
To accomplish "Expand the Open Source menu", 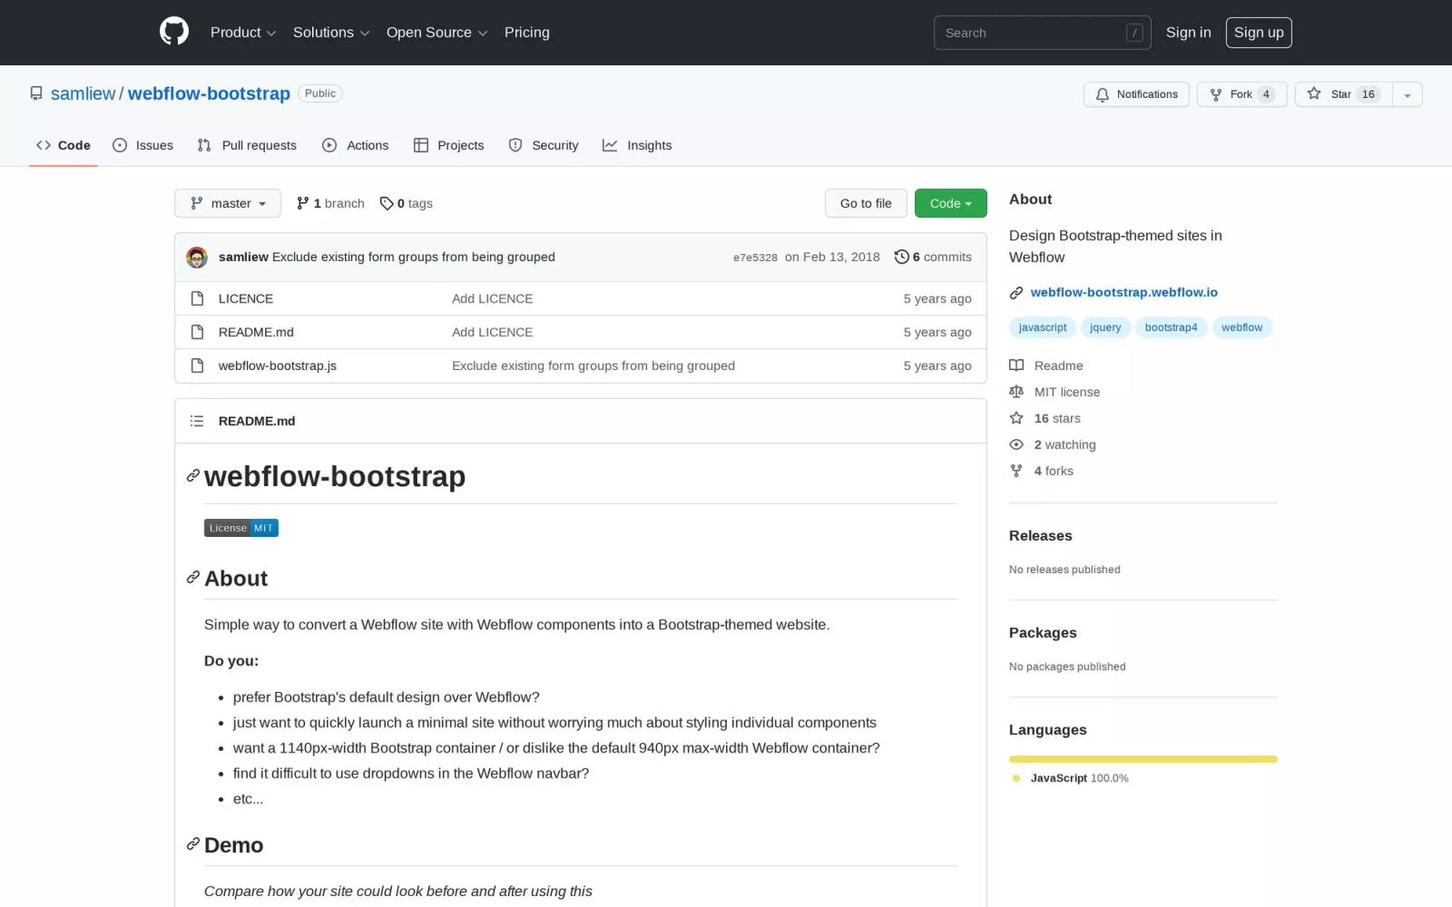I will click(x=437, y=33).
